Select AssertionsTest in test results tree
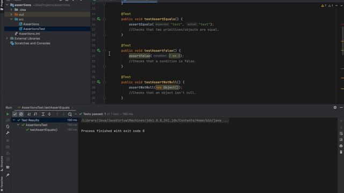The width and height of the screenshot is (344, 193). [x=37, y=125]
